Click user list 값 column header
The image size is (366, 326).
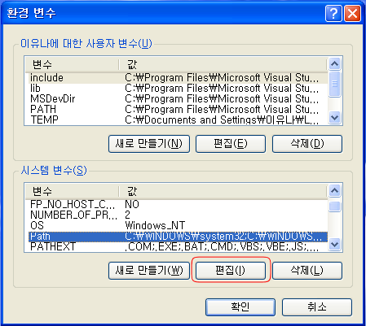(x=223, y=64)
